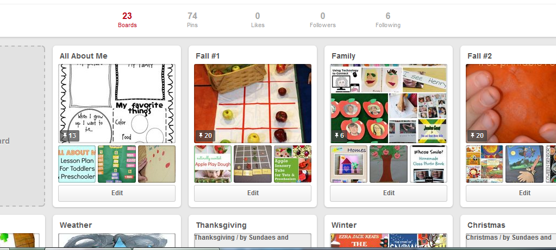Image resolution: width=556 pixels, height=250 pixels.
Task: Open the Weather board title
Action: (76, 225)
